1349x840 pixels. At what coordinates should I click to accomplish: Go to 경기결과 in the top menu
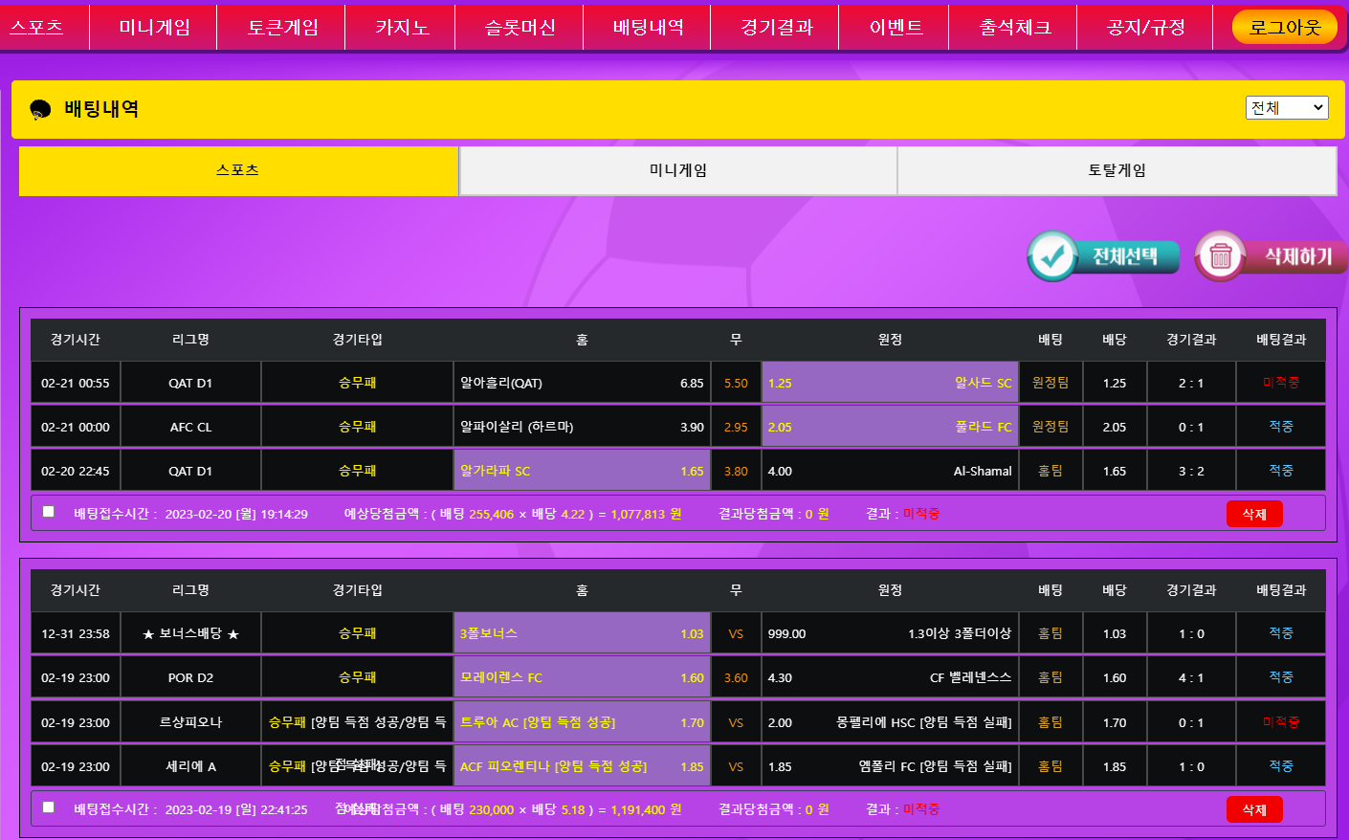[776, 27]
